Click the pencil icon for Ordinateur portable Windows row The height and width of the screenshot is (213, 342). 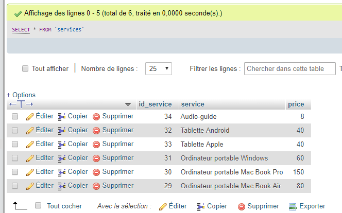(30, 158)
